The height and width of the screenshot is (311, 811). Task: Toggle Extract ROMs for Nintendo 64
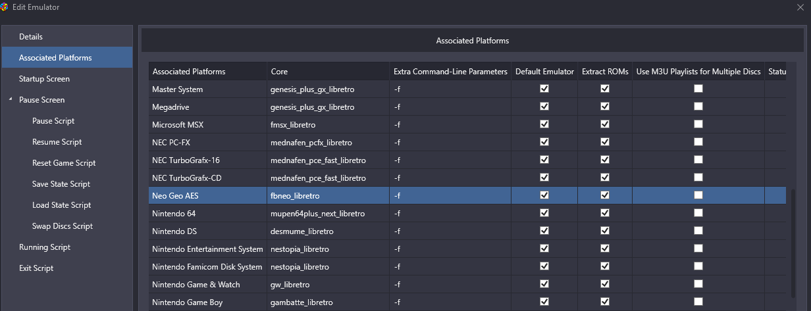tap(605, 213)
